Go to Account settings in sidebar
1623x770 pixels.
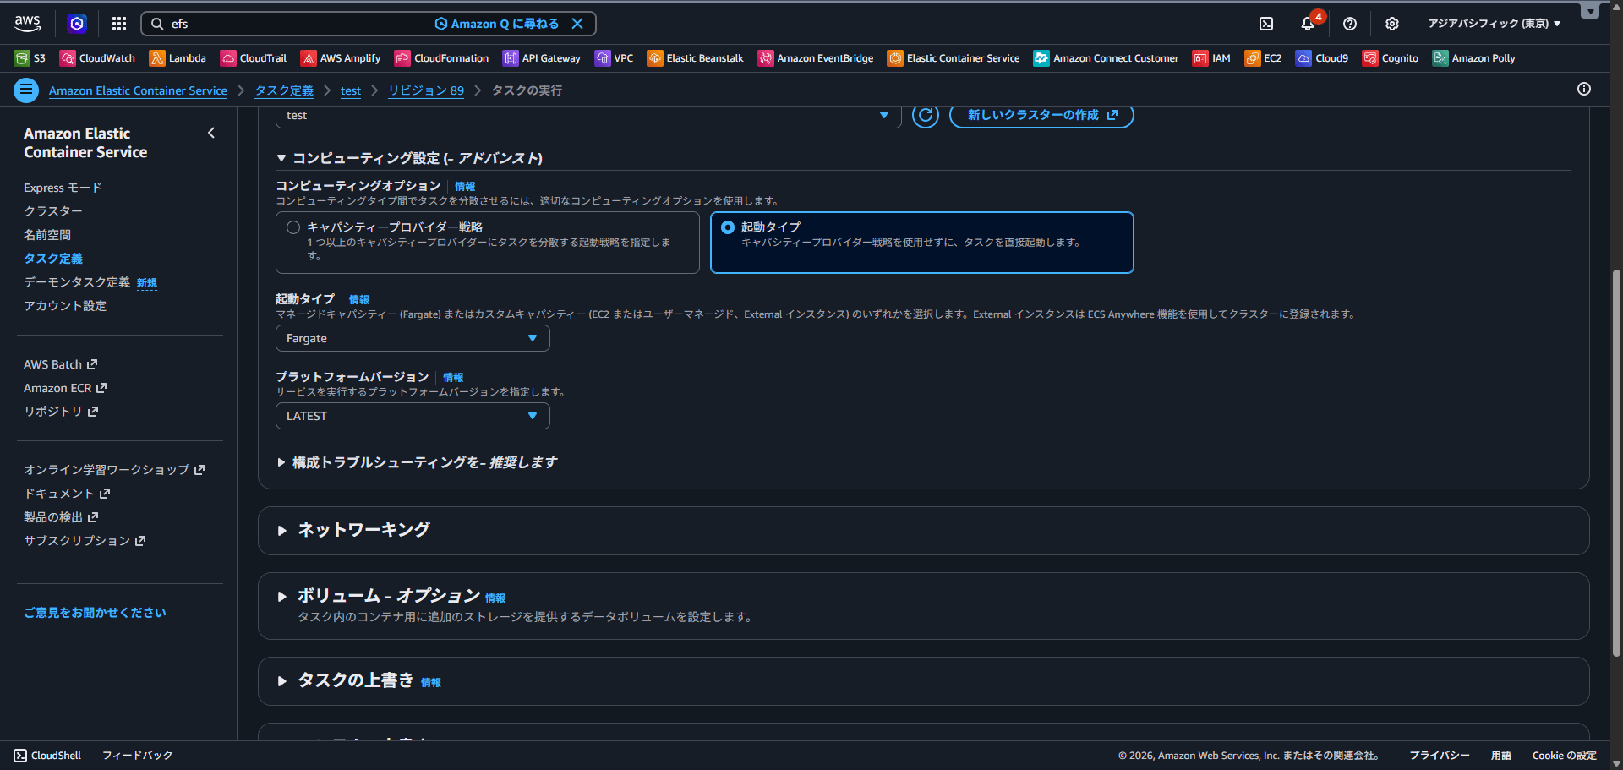click(x=65, y=306)
